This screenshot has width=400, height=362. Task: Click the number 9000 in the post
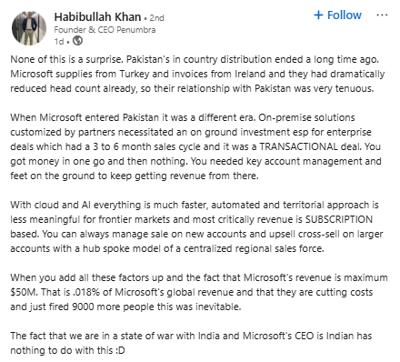point(83,307)
